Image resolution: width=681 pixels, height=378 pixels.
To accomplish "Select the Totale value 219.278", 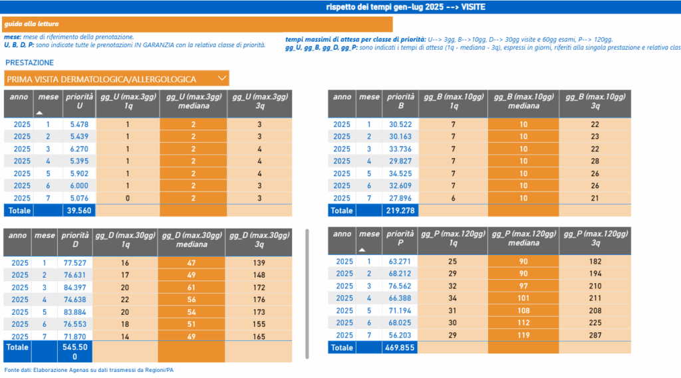I will click(400, 210).
